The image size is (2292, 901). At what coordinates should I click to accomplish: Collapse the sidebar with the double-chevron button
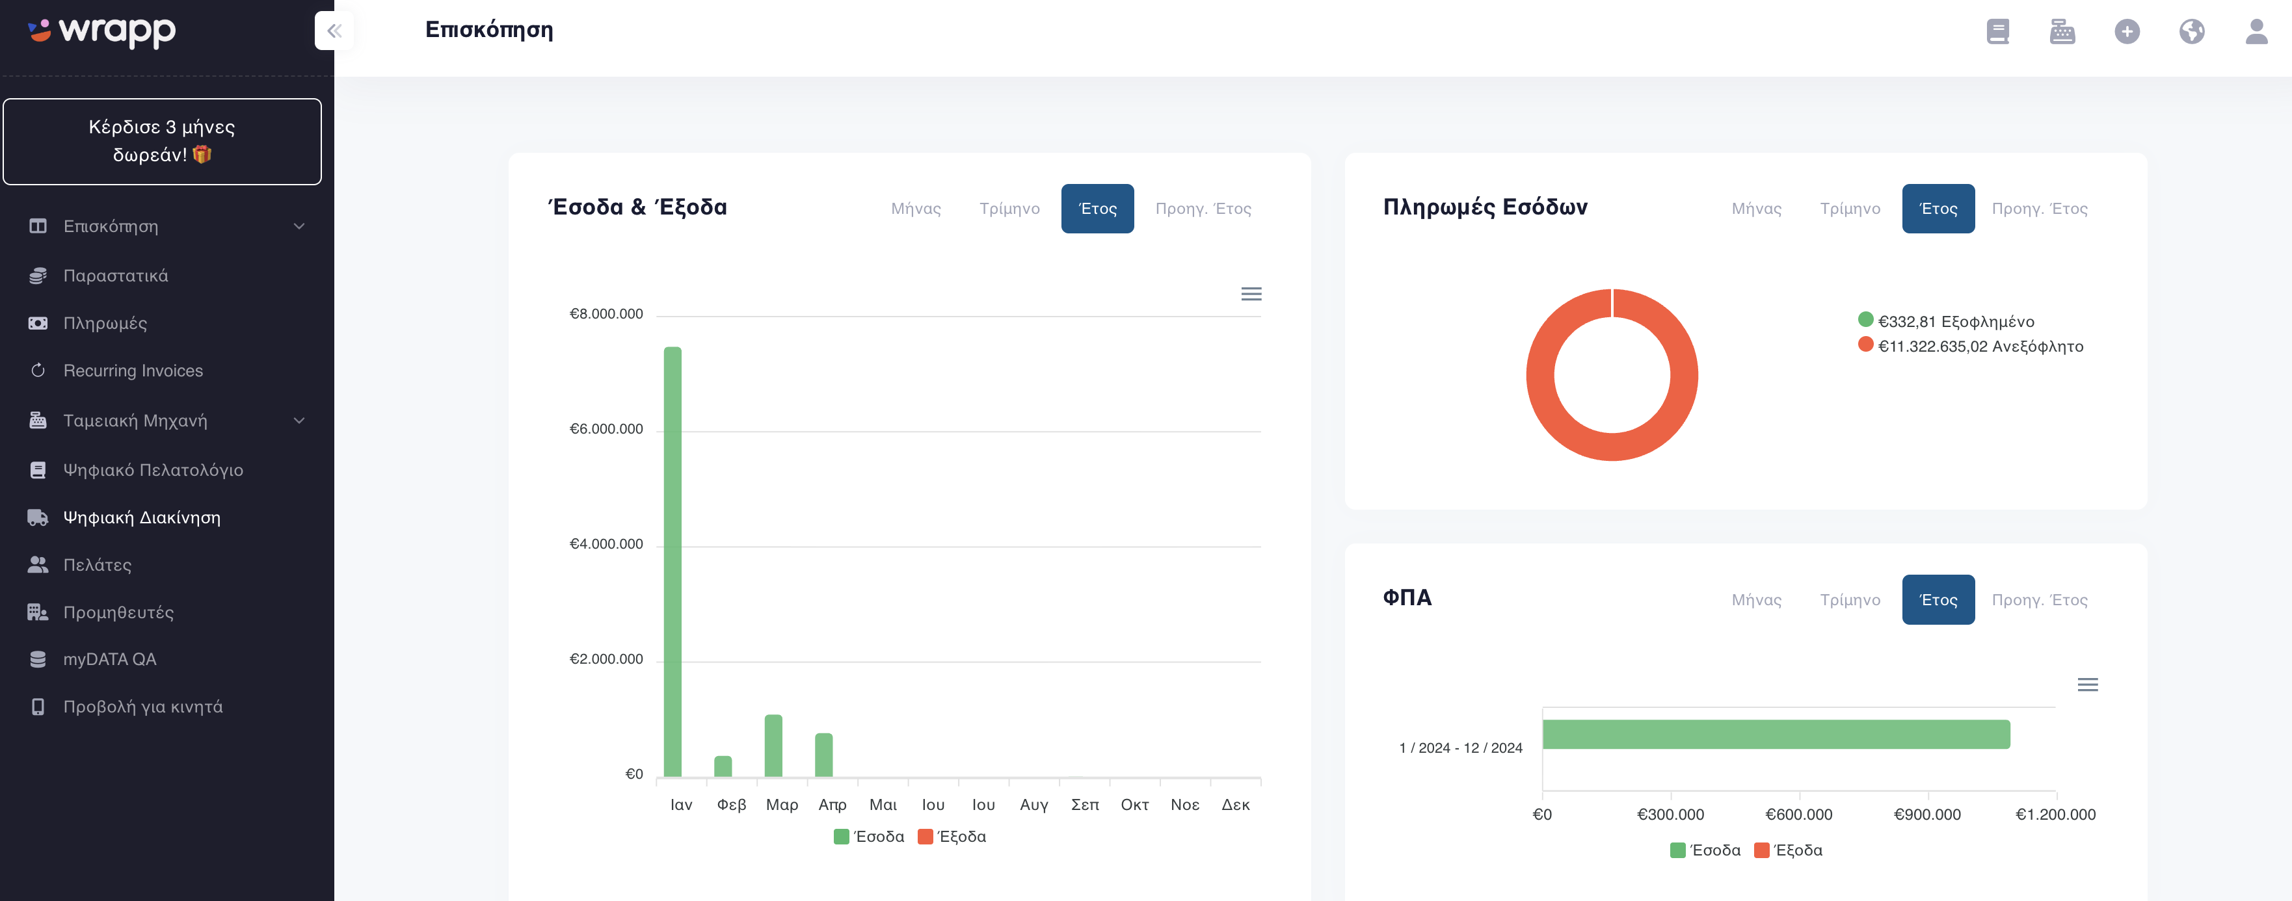334,31
